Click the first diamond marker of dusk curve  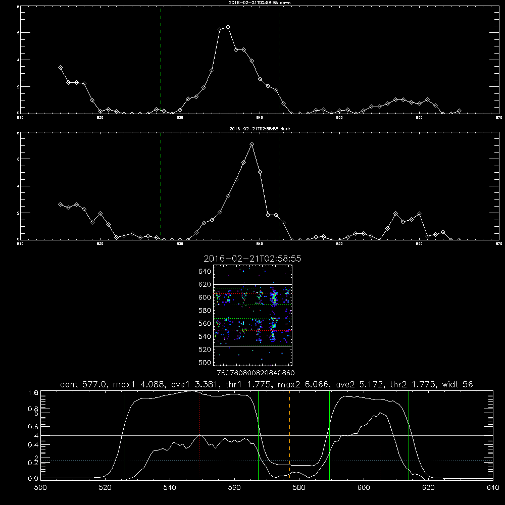[60, 204]
